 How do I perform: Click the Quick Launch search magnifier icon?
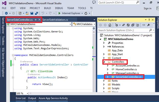pos(138,2)
